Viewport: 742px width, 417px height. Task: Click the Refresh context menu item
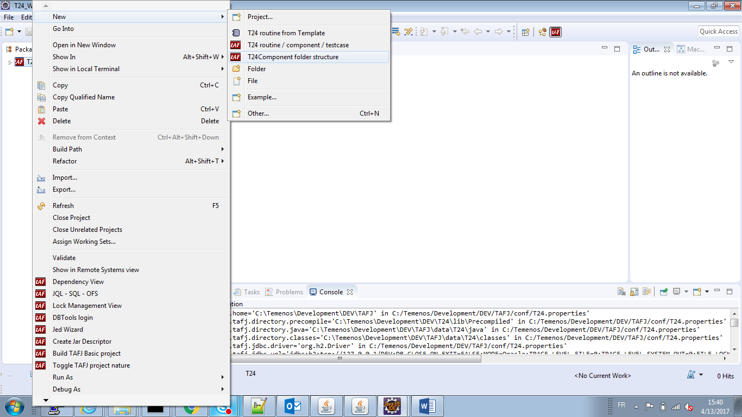(x=63, y=206)
